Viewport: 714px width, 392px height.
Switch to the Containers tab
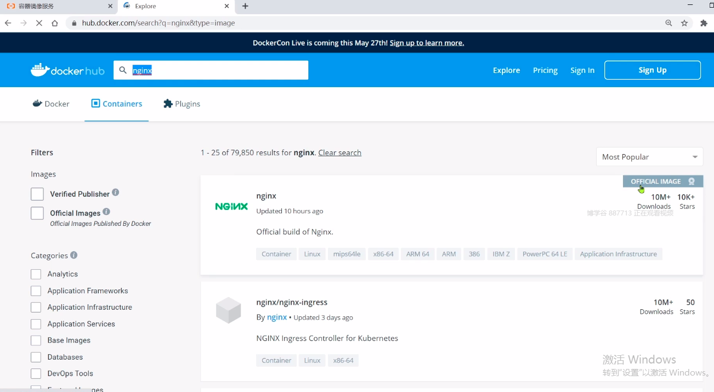click(116, 104)
